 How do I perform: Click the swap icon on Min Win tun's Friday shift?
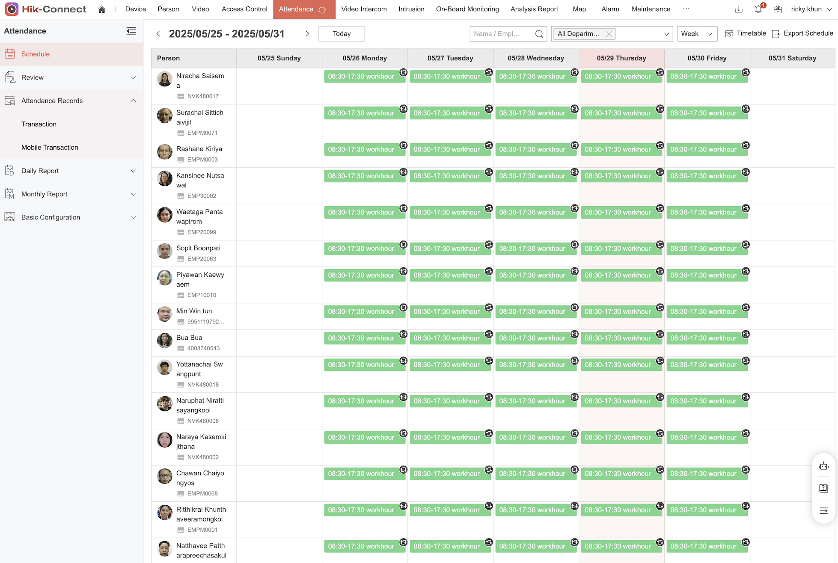[x=746, y=308]
